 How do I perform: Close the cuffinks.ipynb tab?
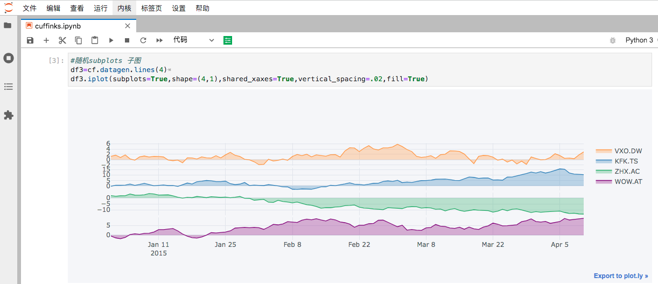click(x=128, y=26)
